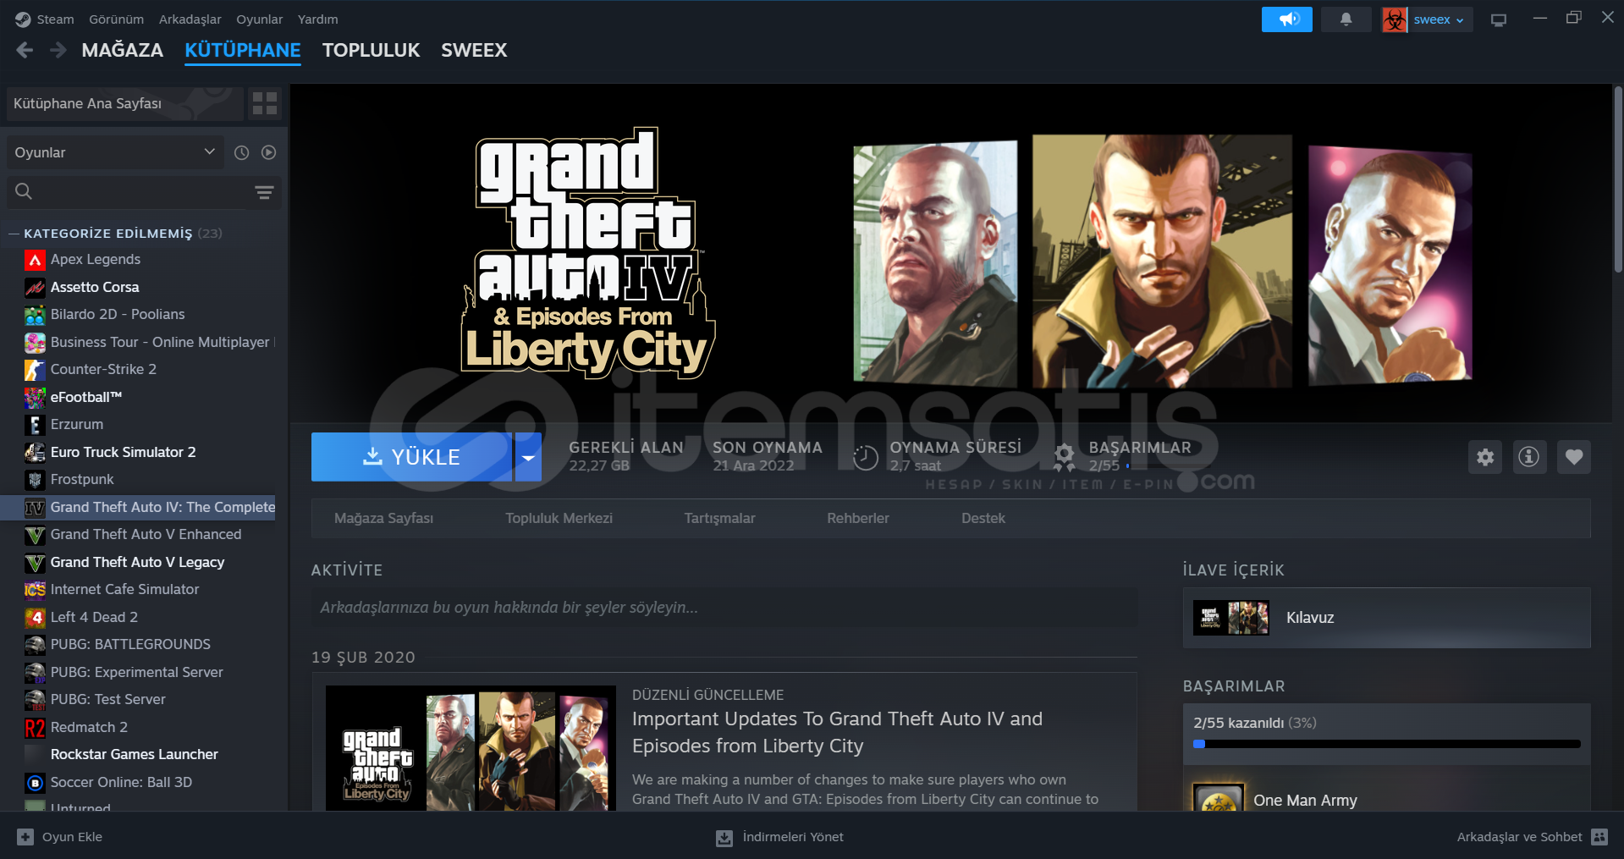Viewport: 1624px width, 859px height.
Task: Select Grand Theft Auto V Legacy
Action: pyautogui.click(x=137, y=563)
